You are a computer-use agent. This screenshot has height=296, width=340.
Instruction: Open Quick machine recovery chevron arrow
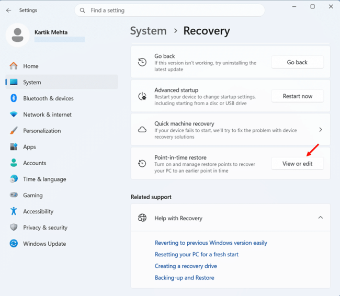pyautogui.click(x=321, y=130)
